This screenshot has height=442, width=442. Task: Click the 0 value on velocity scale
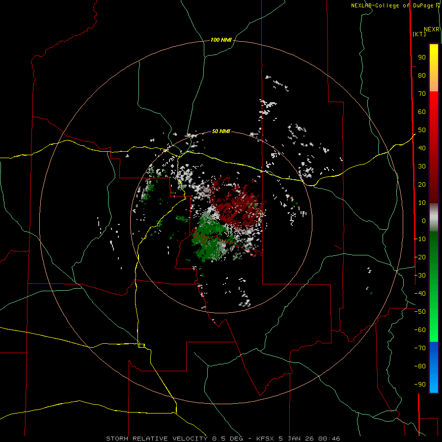(424, 221)
